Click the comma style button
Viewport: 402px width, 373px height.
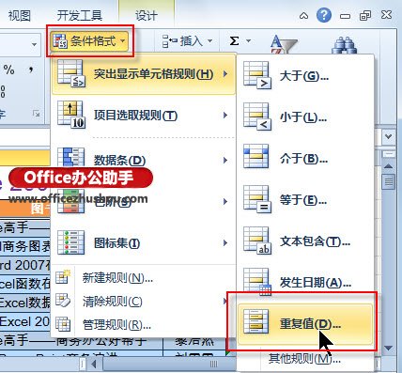(31, 70)
